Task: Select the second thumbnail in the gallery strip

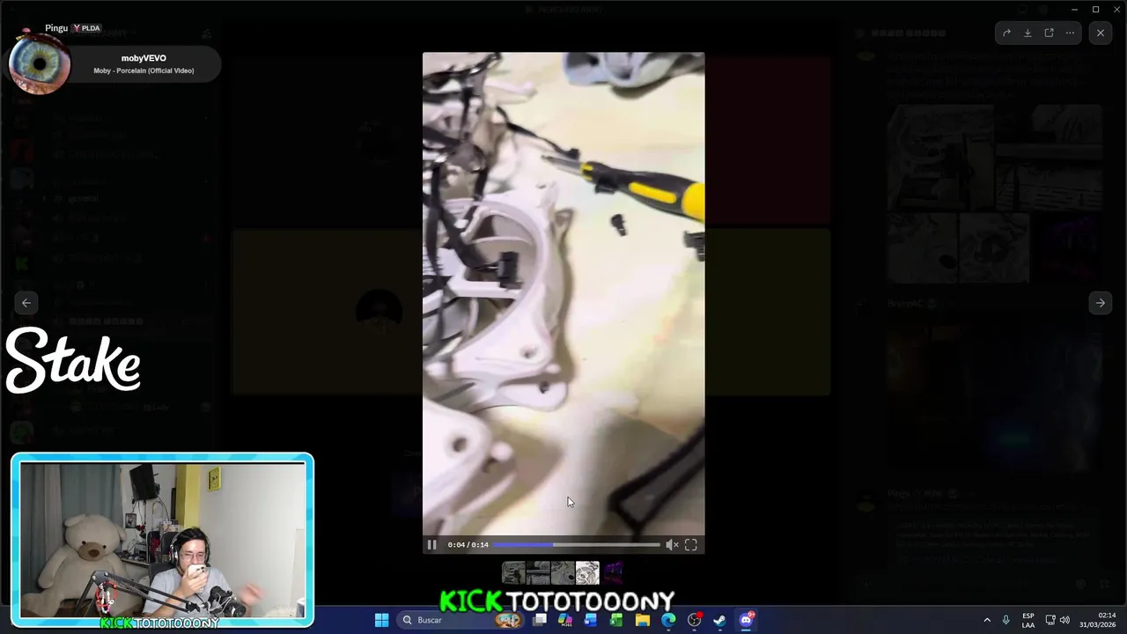Action: 538,574
